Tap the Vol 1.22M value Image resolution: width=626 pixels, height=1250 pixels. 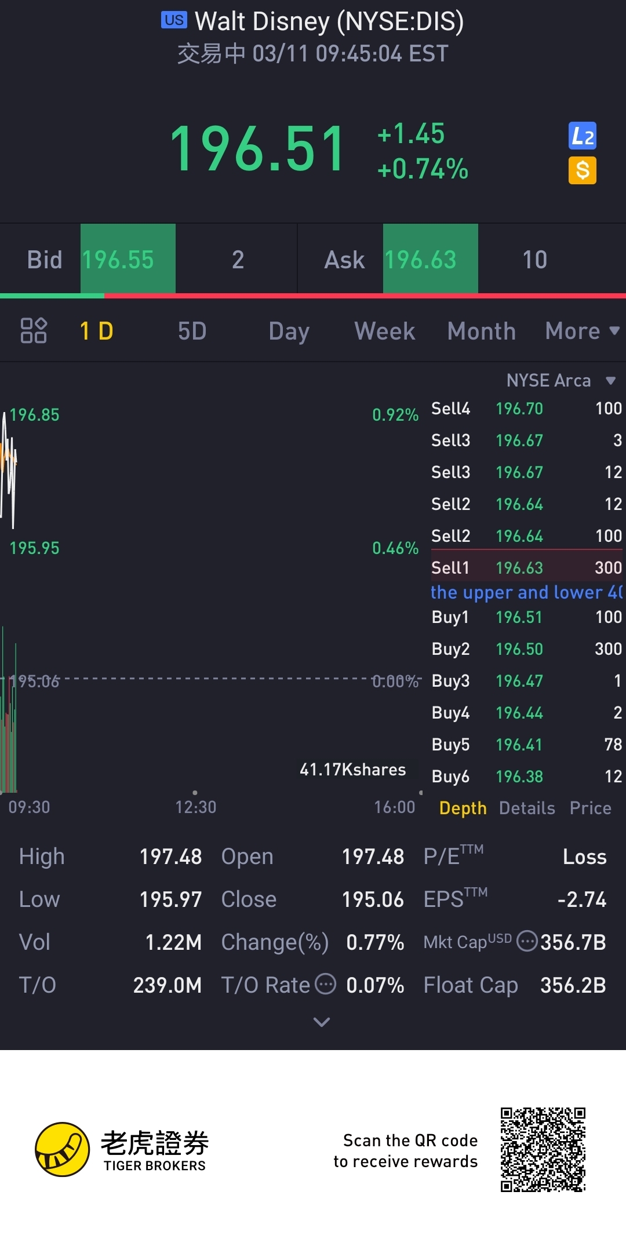[173, 942]
